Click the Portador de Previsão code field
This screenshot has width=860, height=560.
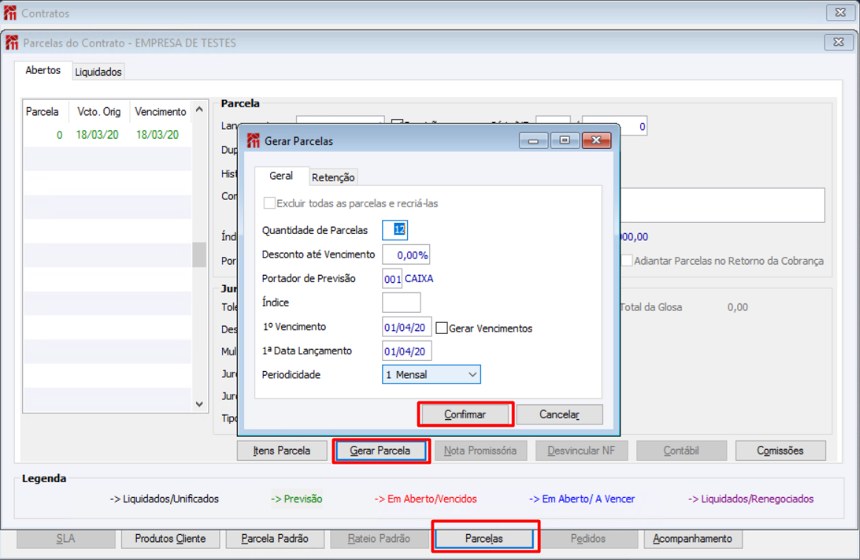coord(392,279)
